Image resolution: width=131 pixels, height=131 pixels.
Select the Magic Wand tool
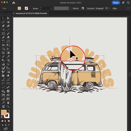[x=3, y=22]
